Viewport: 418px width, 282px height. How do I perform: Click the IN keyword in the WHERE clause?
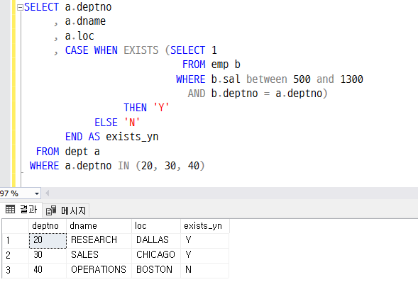123,166
